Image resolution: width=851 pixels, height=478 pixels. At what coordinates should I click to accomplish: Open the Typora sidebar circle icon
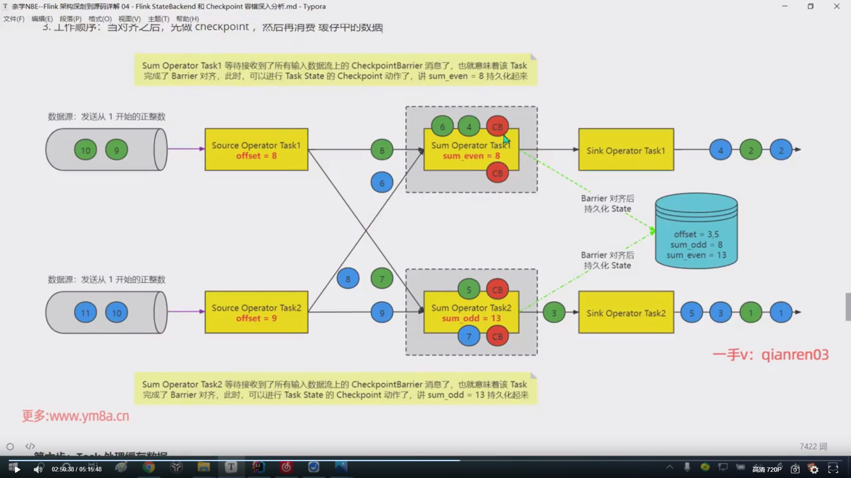tap(10, 447)
